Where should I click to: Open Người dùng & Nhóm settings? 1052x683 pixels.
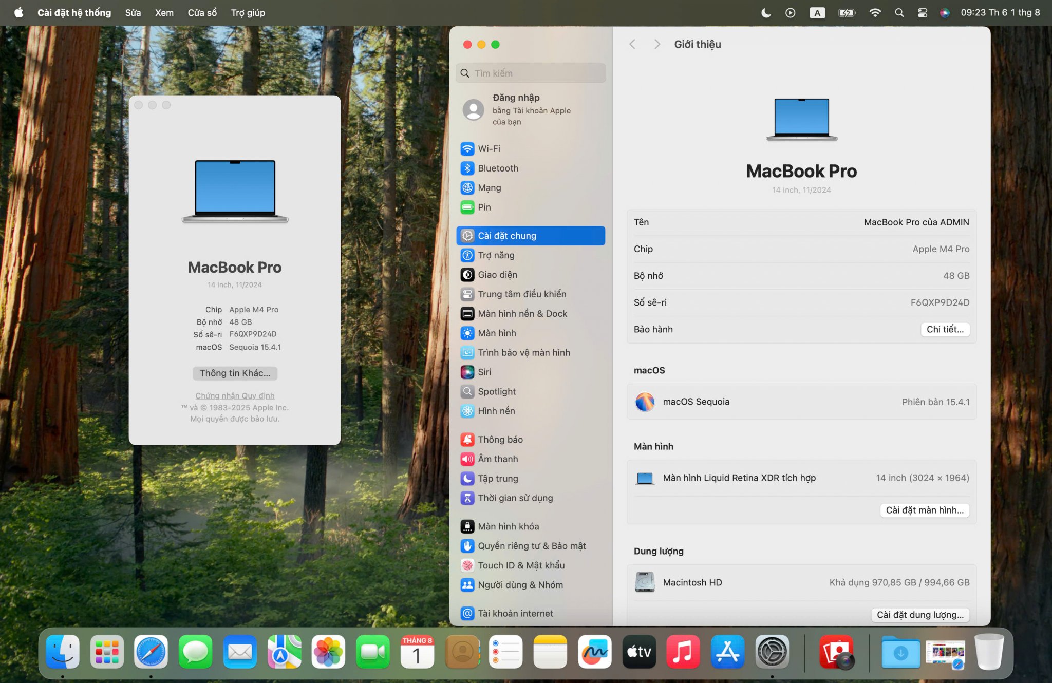pos(531,585)
